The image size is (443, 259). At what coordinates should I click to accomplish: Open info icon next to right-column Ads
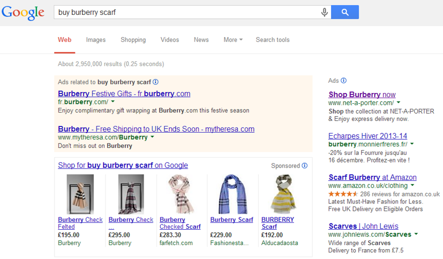[343, 81]
